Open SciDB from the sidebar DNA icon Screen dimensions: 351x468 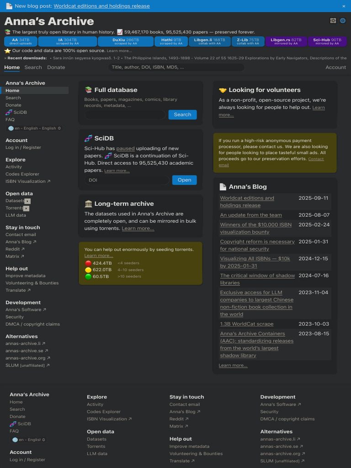point(9,112)
